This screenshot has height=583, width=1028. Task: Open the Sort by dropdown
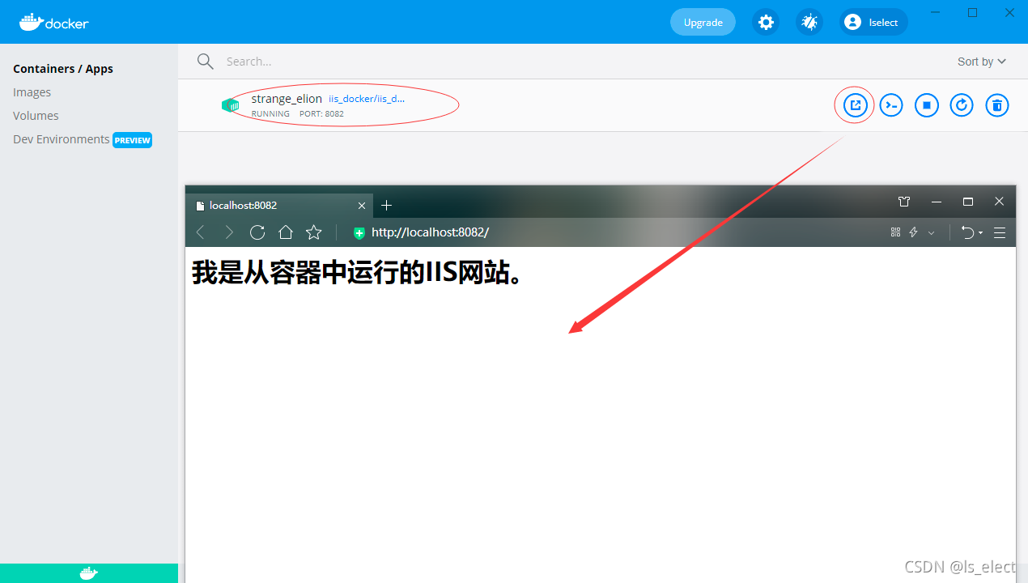click(982, 62)
